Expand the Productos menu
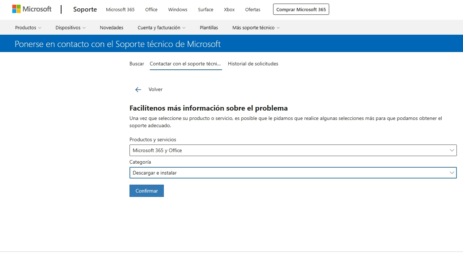This screenshot has height=254, width=463. click(x=28, y=27)
